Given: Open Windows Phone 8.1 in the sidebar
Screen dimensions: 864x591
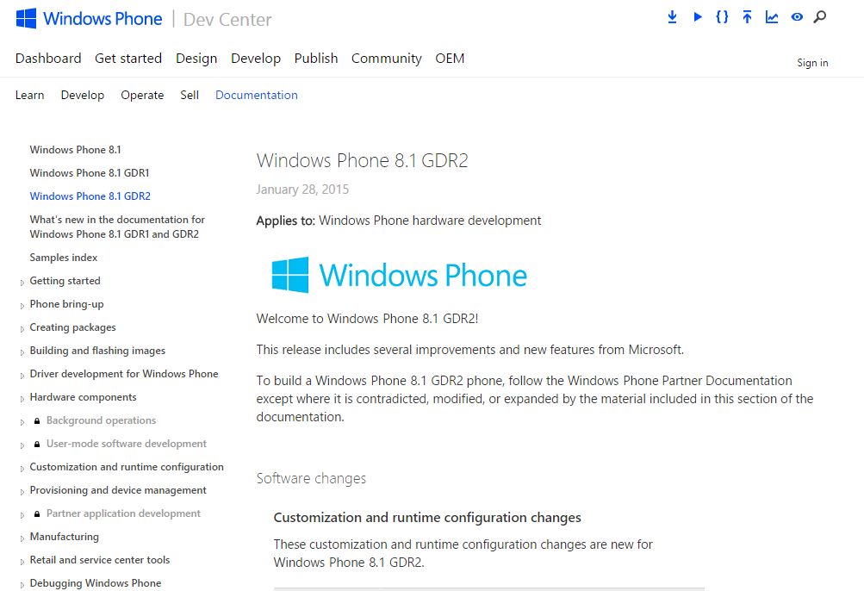Looking at the screenshot, I should (76, 150).
